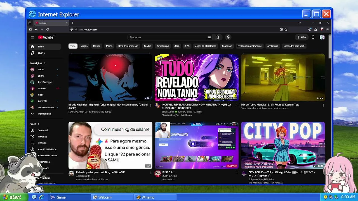The height and width of the screenshot is (201, 358).
Task: Play the TUDO REVELADO NOVA TANK video thumbnail
Action: (x=197, y=77)
